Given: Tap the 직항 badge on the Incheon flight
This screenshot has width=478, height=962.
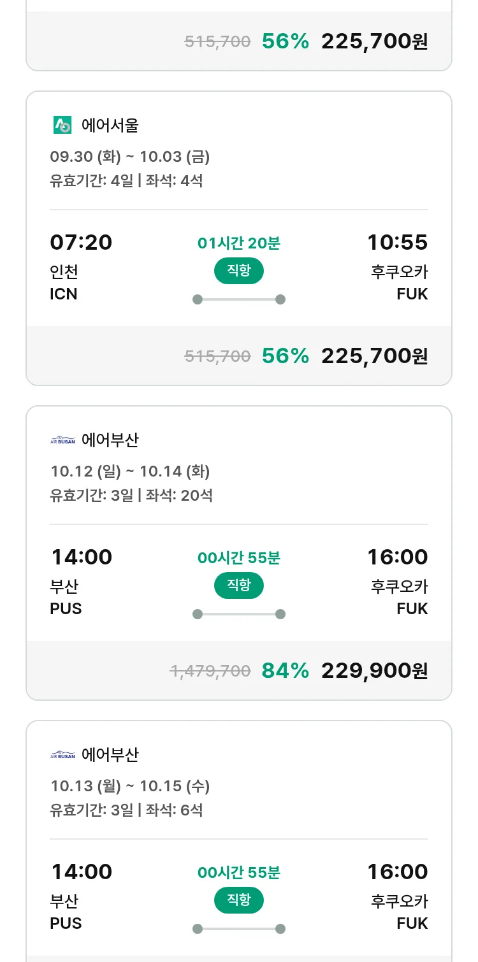Looking at the screenshot, I should 238,271.
